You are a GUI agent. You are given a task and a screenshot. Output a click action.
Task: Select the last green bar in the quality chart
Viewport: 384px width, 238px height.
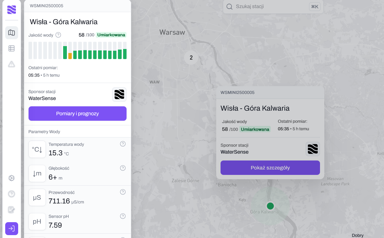click(x=125, y=54)
